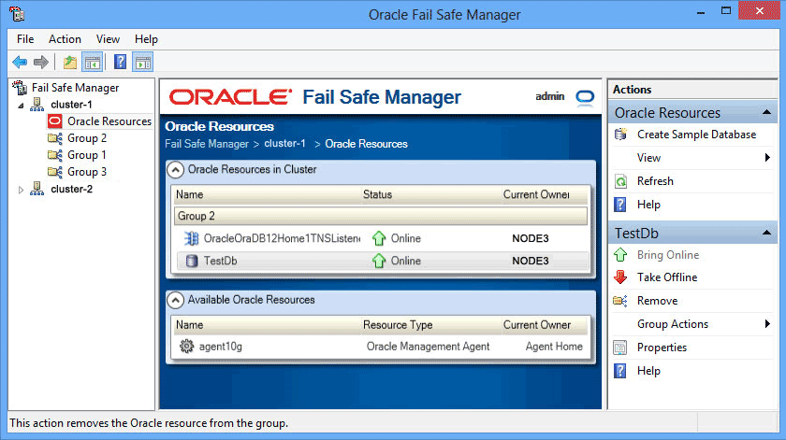Image resolution: width=786 pixels, height=440 pixels.
Task: Click the agent10g gear icon
Action: coord(186,346)
